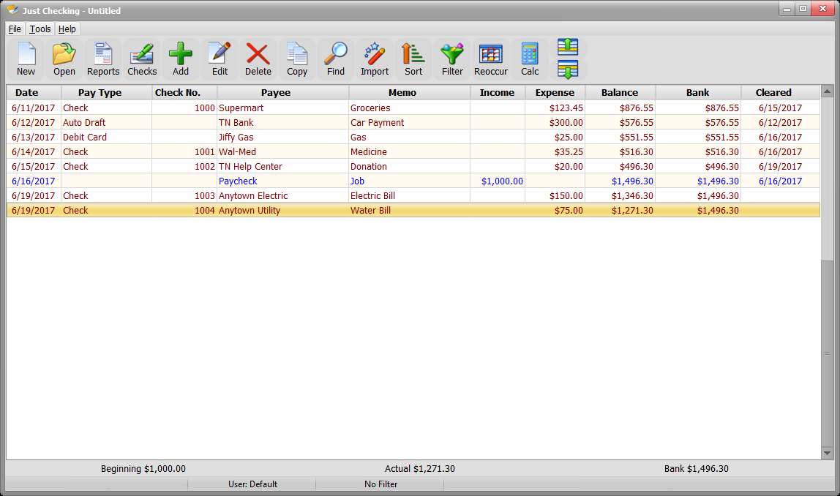Launch the Import wizard
Image resolution: width=840 pixels, height=496 pixels.
375,59
